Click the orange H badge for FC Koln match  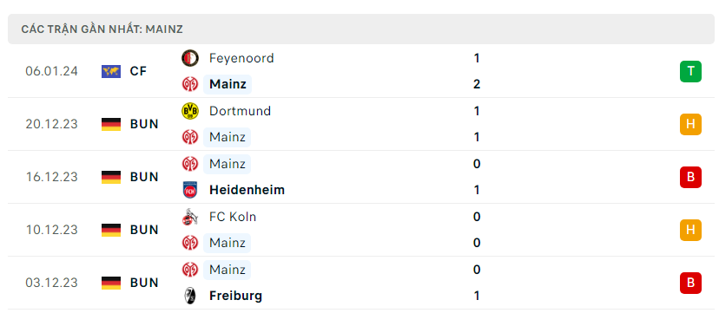point(690,230)
